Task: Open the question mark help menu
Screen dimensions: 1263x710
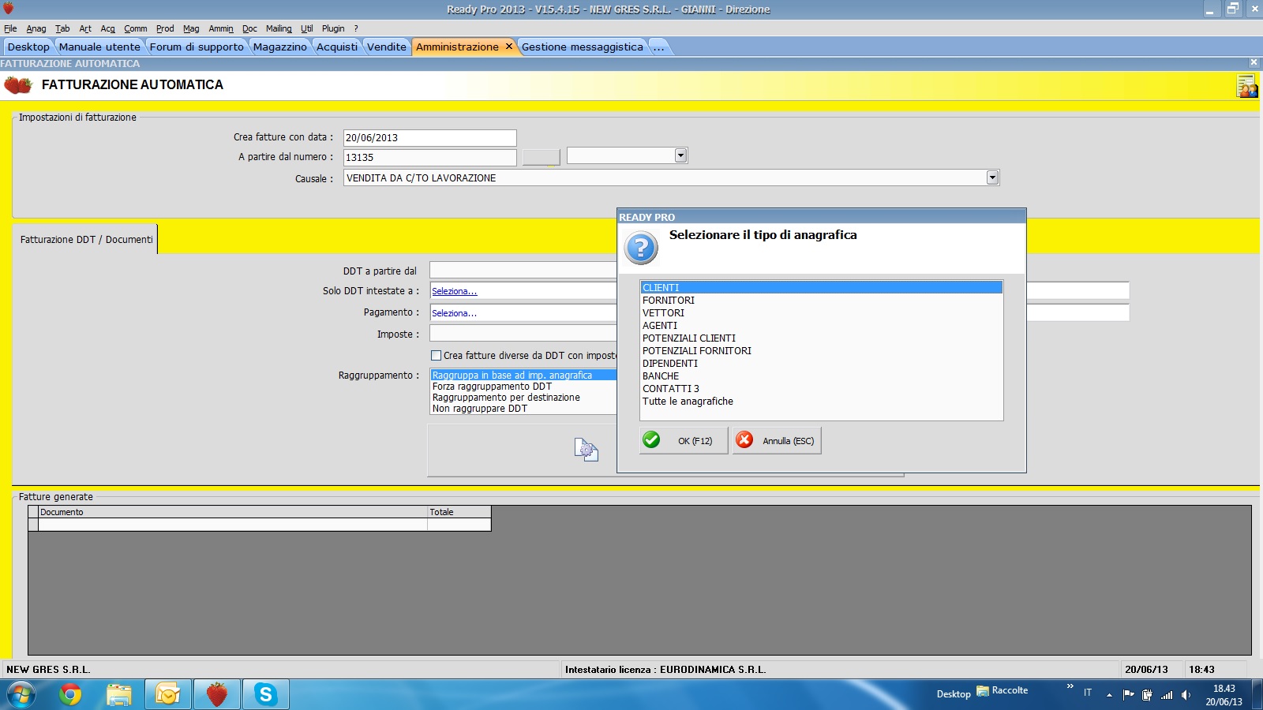Action: pyautogui.click(x=356, y=28)
